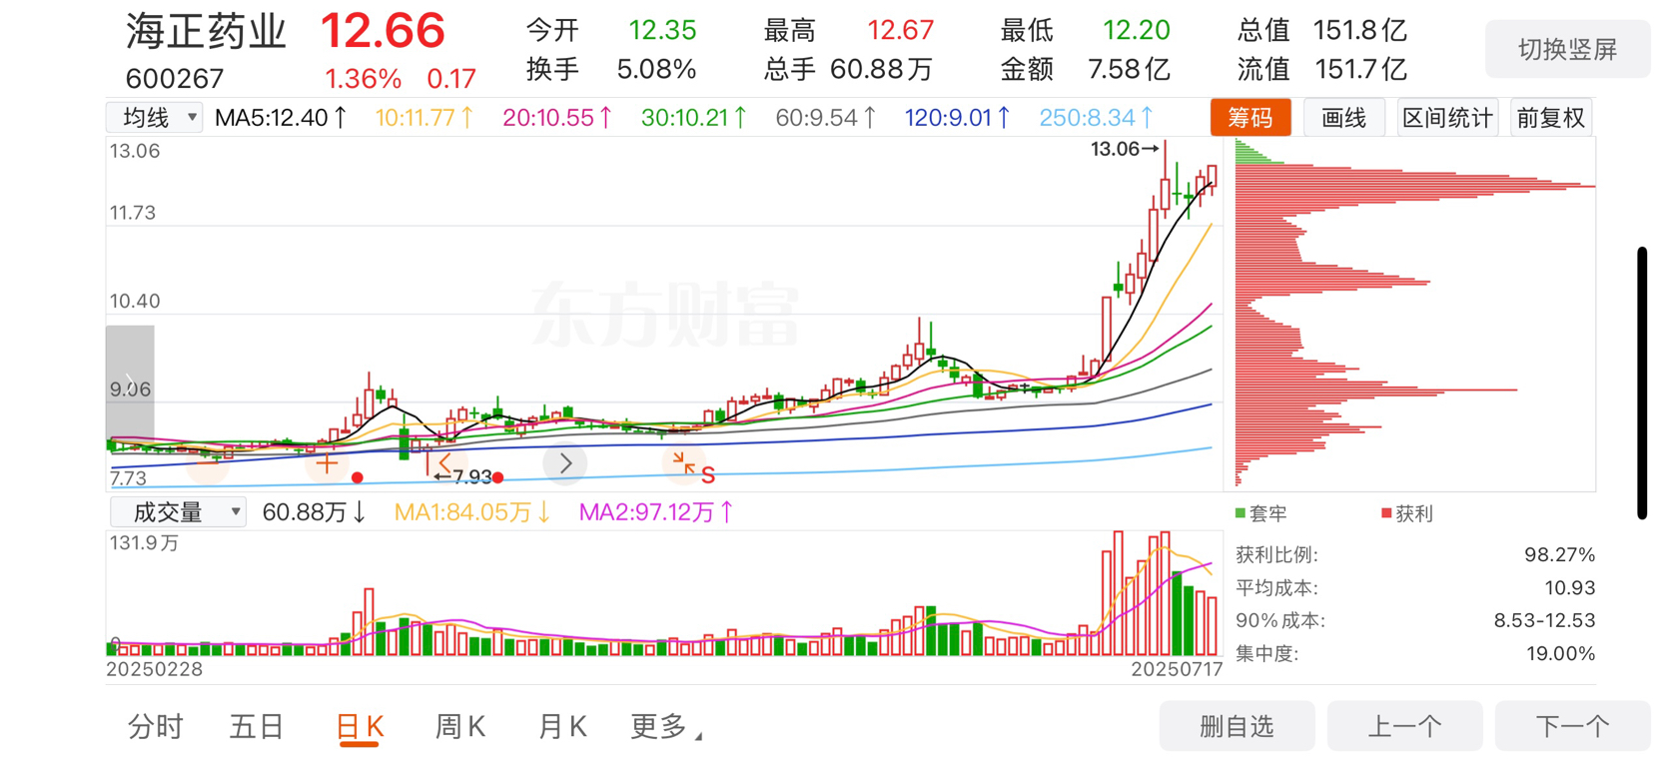Image resolution: width=1663 pixels, height=768 pixels.
Task: Toggle the 筹码 chip distribution panel
Action: click(1250, 118)
